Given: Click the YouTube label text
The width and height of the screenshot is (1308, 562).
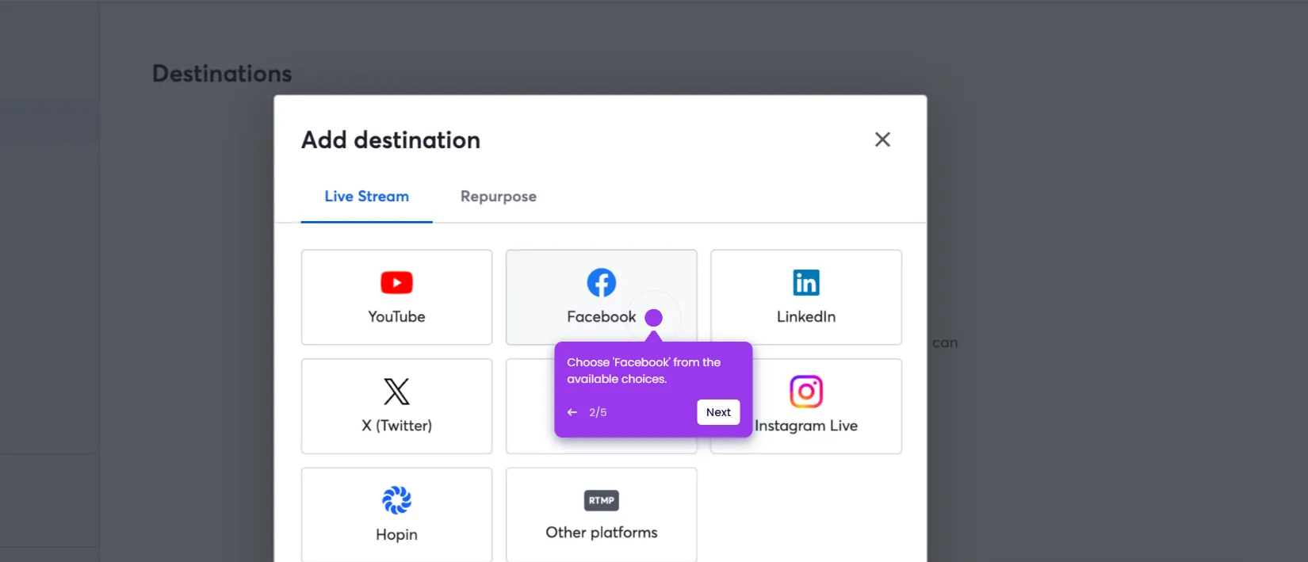Looking at the screenshot, I should [396, 316].
